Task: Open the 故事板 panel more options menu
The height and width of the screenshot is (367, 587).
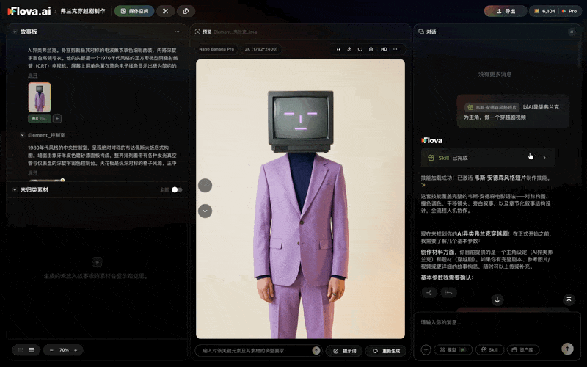Action: point(177,32)
